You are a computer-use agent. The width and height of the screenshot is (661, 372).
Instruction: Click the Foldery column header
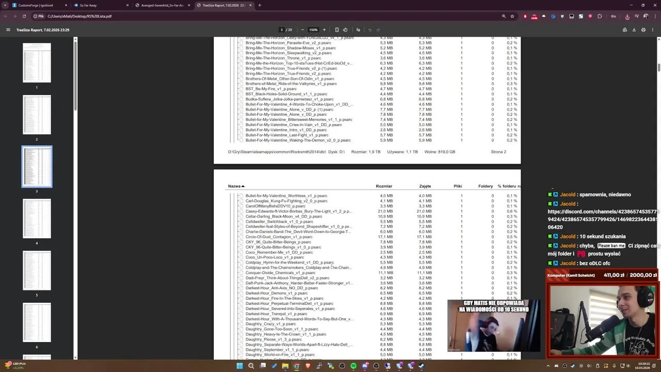point(485,186)
